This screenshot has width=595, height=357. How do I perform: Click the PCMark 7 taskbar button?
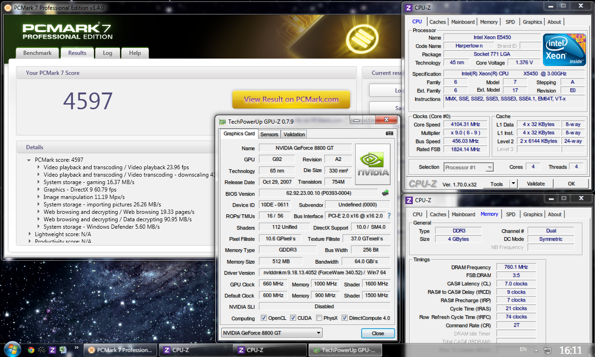120,350
